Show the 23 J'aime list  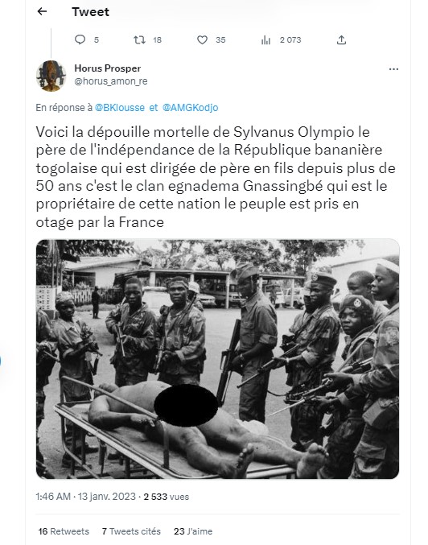193,531
